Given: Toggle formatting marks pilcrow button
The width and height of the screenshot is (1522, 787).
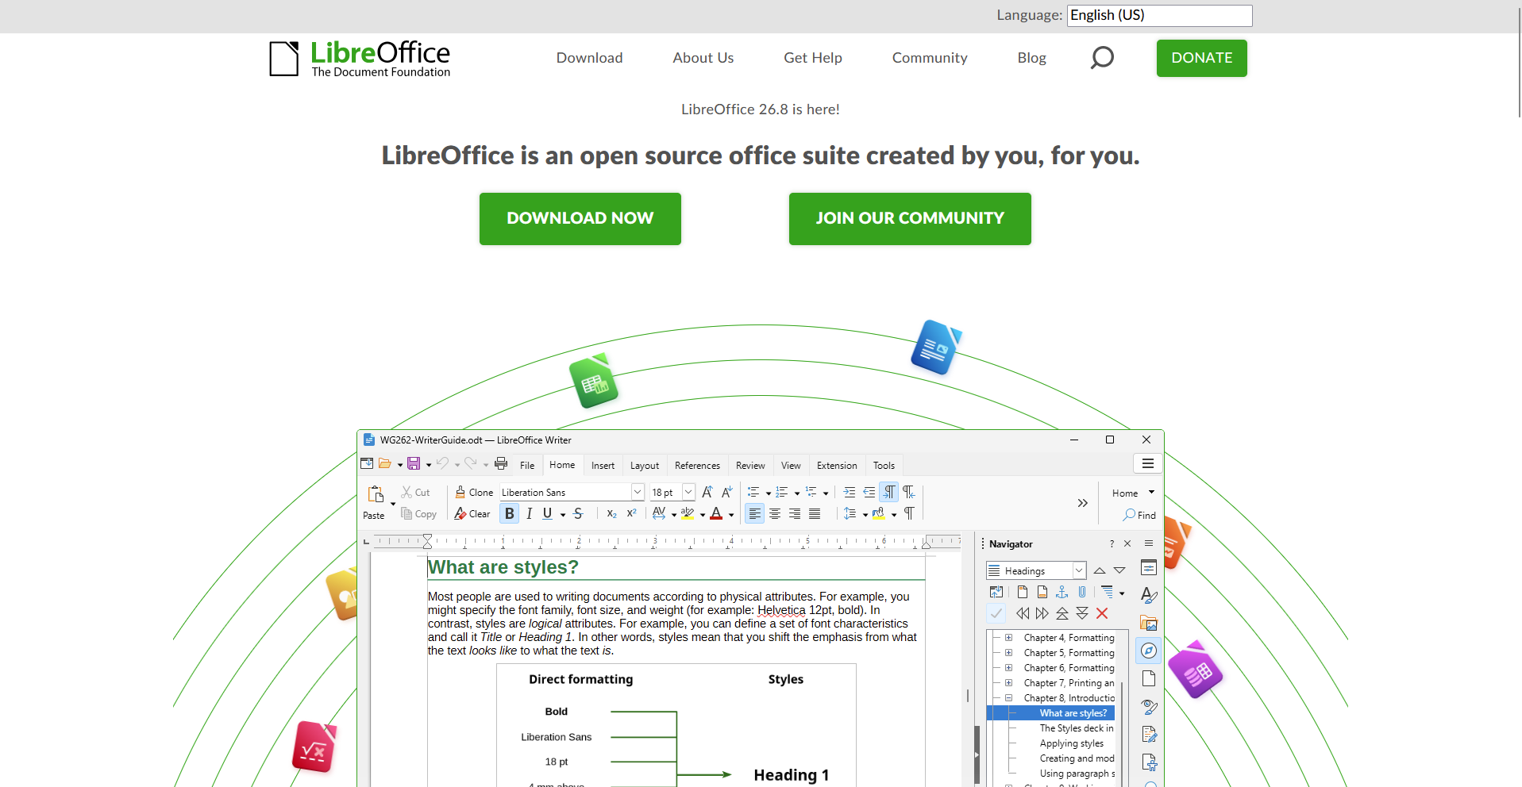Looking at the screenshot, I should [910, 514].
